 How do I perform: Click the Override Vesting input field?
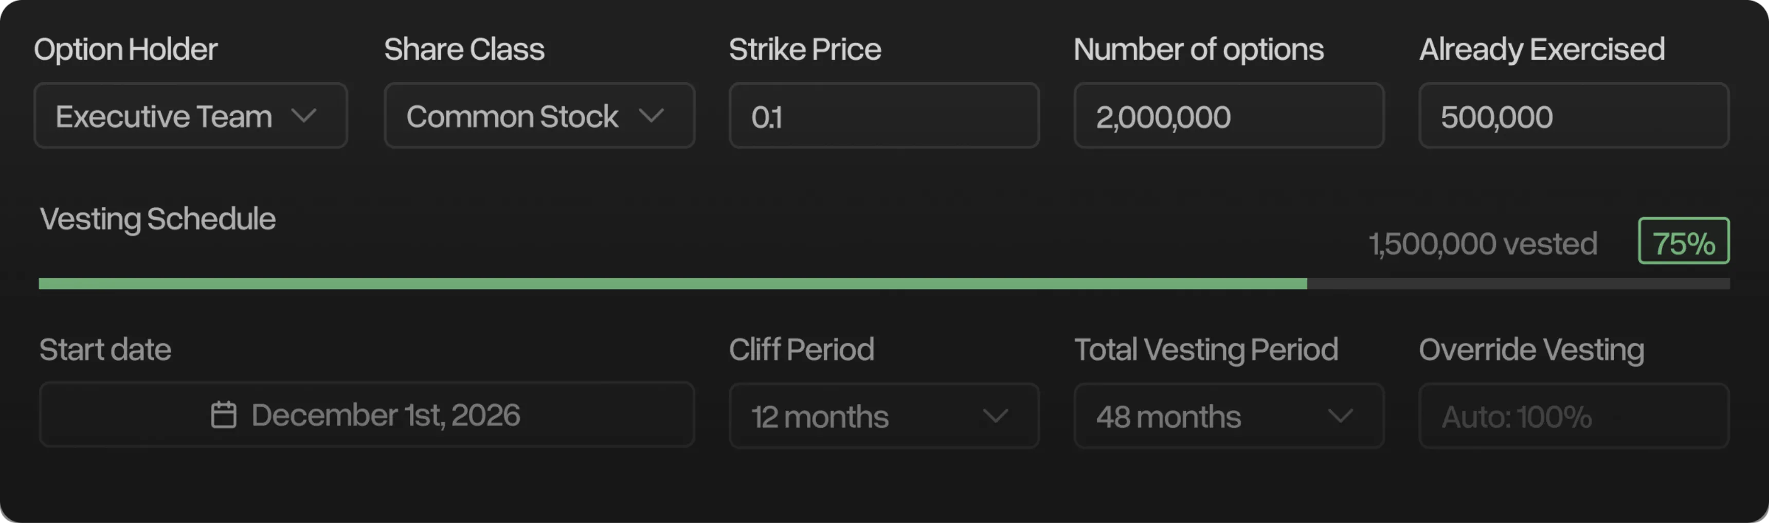click(1573, 416)
